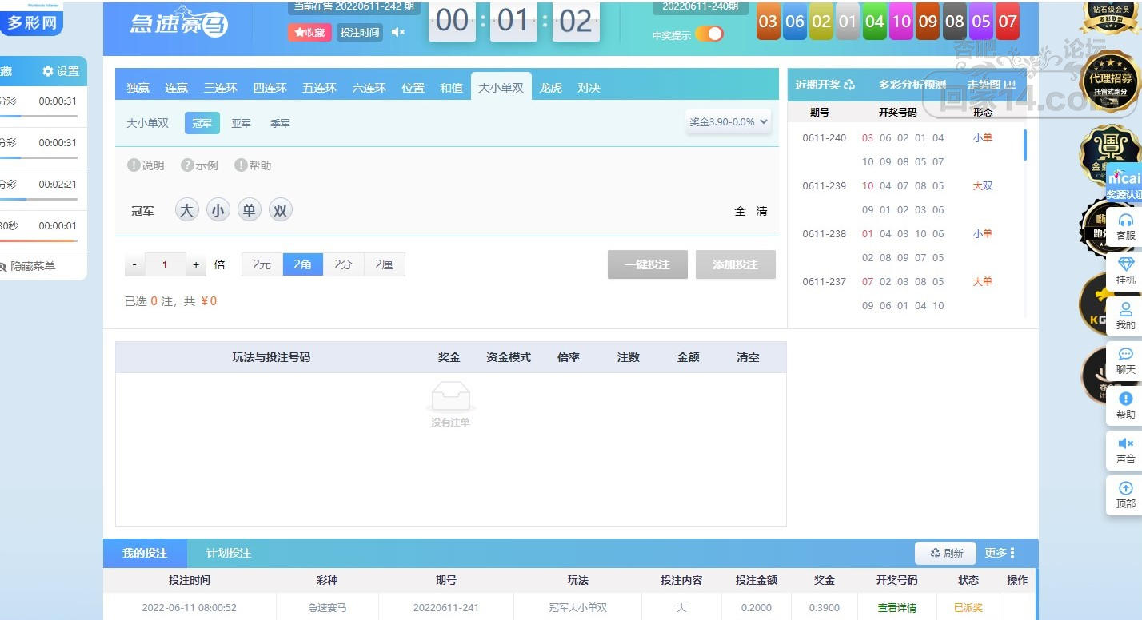Toggle the 中奖提示 switch
Image resolution: width=1142 pixels, height=620 pixels.
(709, 34)
